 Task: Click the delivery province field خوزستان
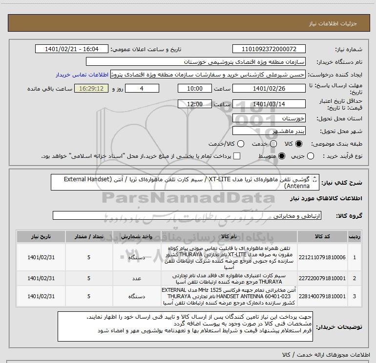pos(269,118)
